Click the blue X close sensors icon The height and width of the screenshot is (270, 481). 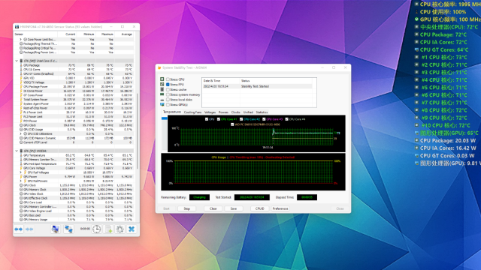(x=132, y=229)
